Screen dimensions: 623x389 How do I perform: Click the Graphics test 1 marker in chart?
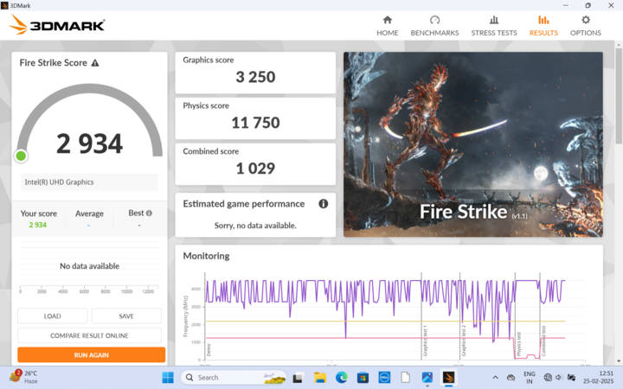pyautogui.click(x=424, y=341)
